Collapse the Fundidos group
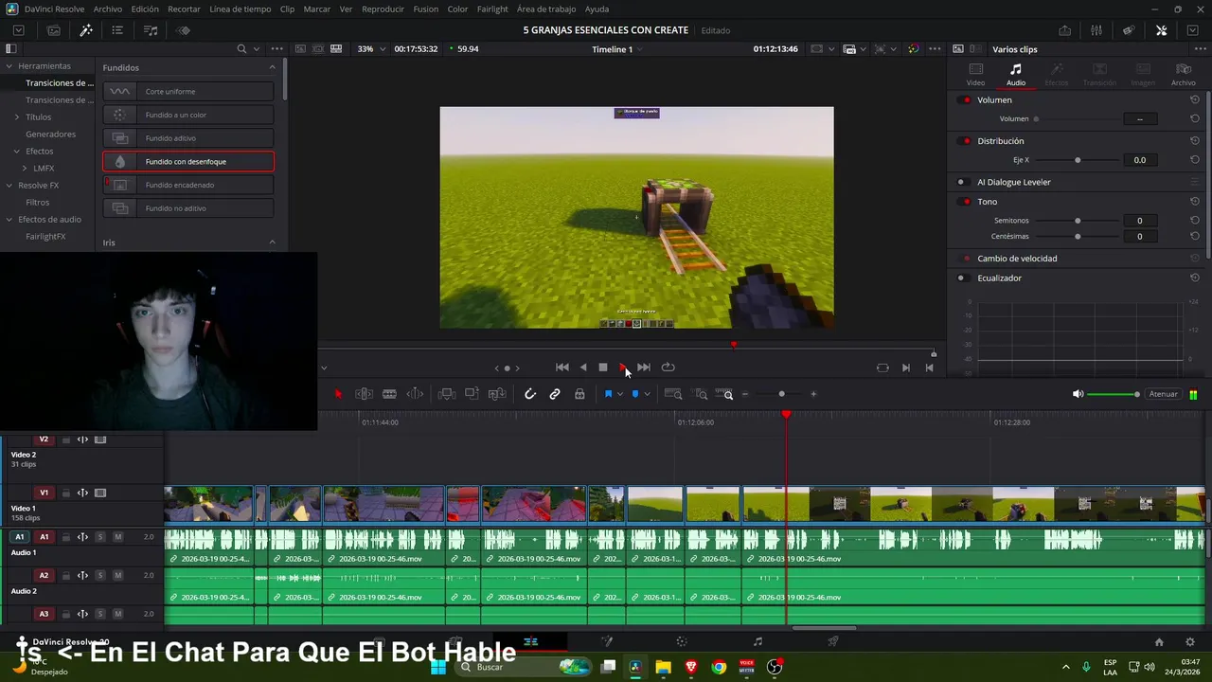Screen dimensions: 1212x682 tap(272, 67)
